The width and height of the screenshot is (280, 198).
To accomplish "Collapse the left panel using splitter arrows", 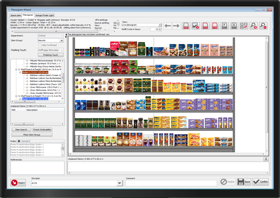I will [66, 36].
